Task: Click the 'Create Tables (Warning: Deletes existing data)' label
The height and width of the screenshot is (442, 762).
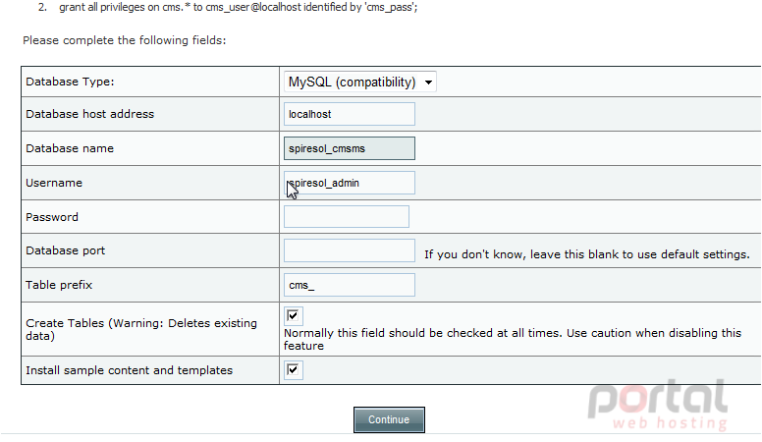Action: point(141,329)
